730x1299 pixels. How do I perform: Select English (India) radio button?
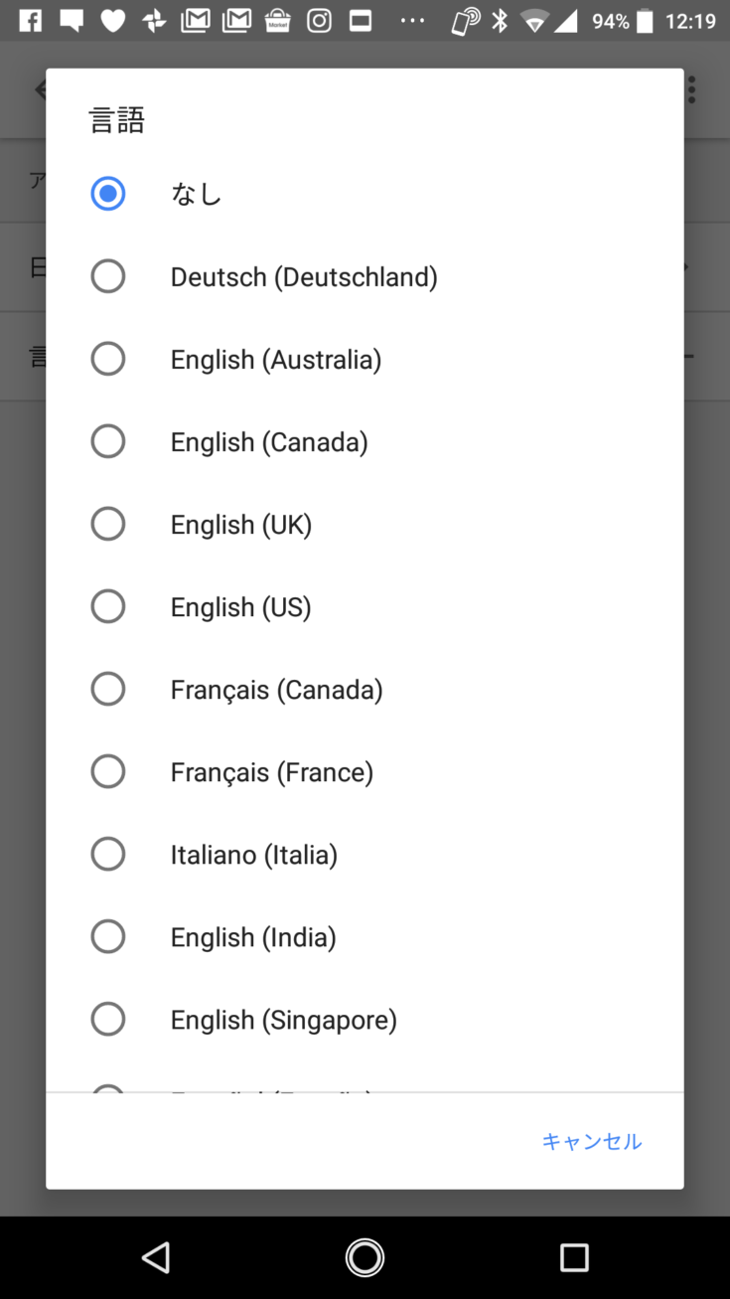click(108, 936)
